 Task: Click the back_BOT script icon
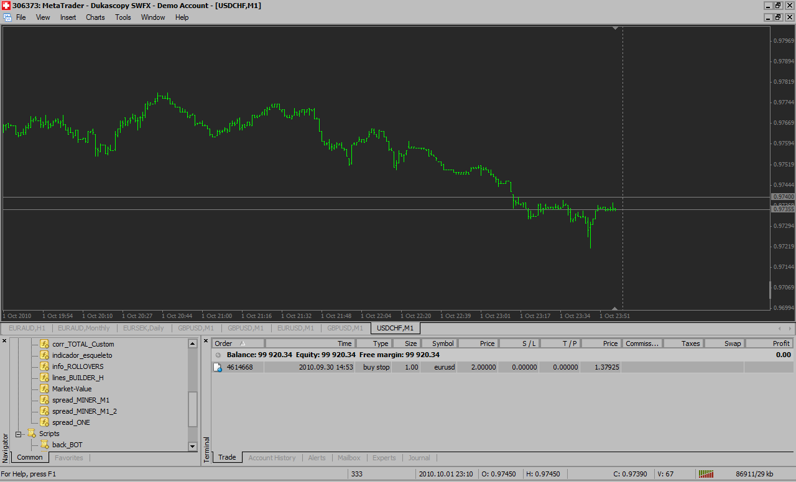pos(44,445)
